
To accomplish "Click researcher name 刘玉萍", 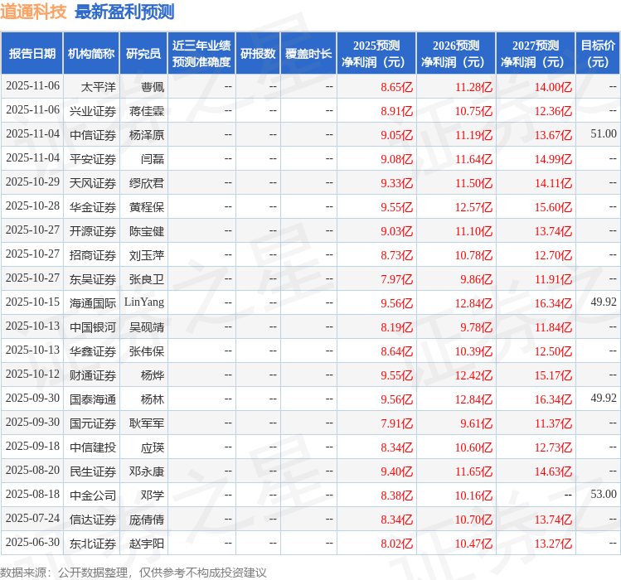I will 147,255.
